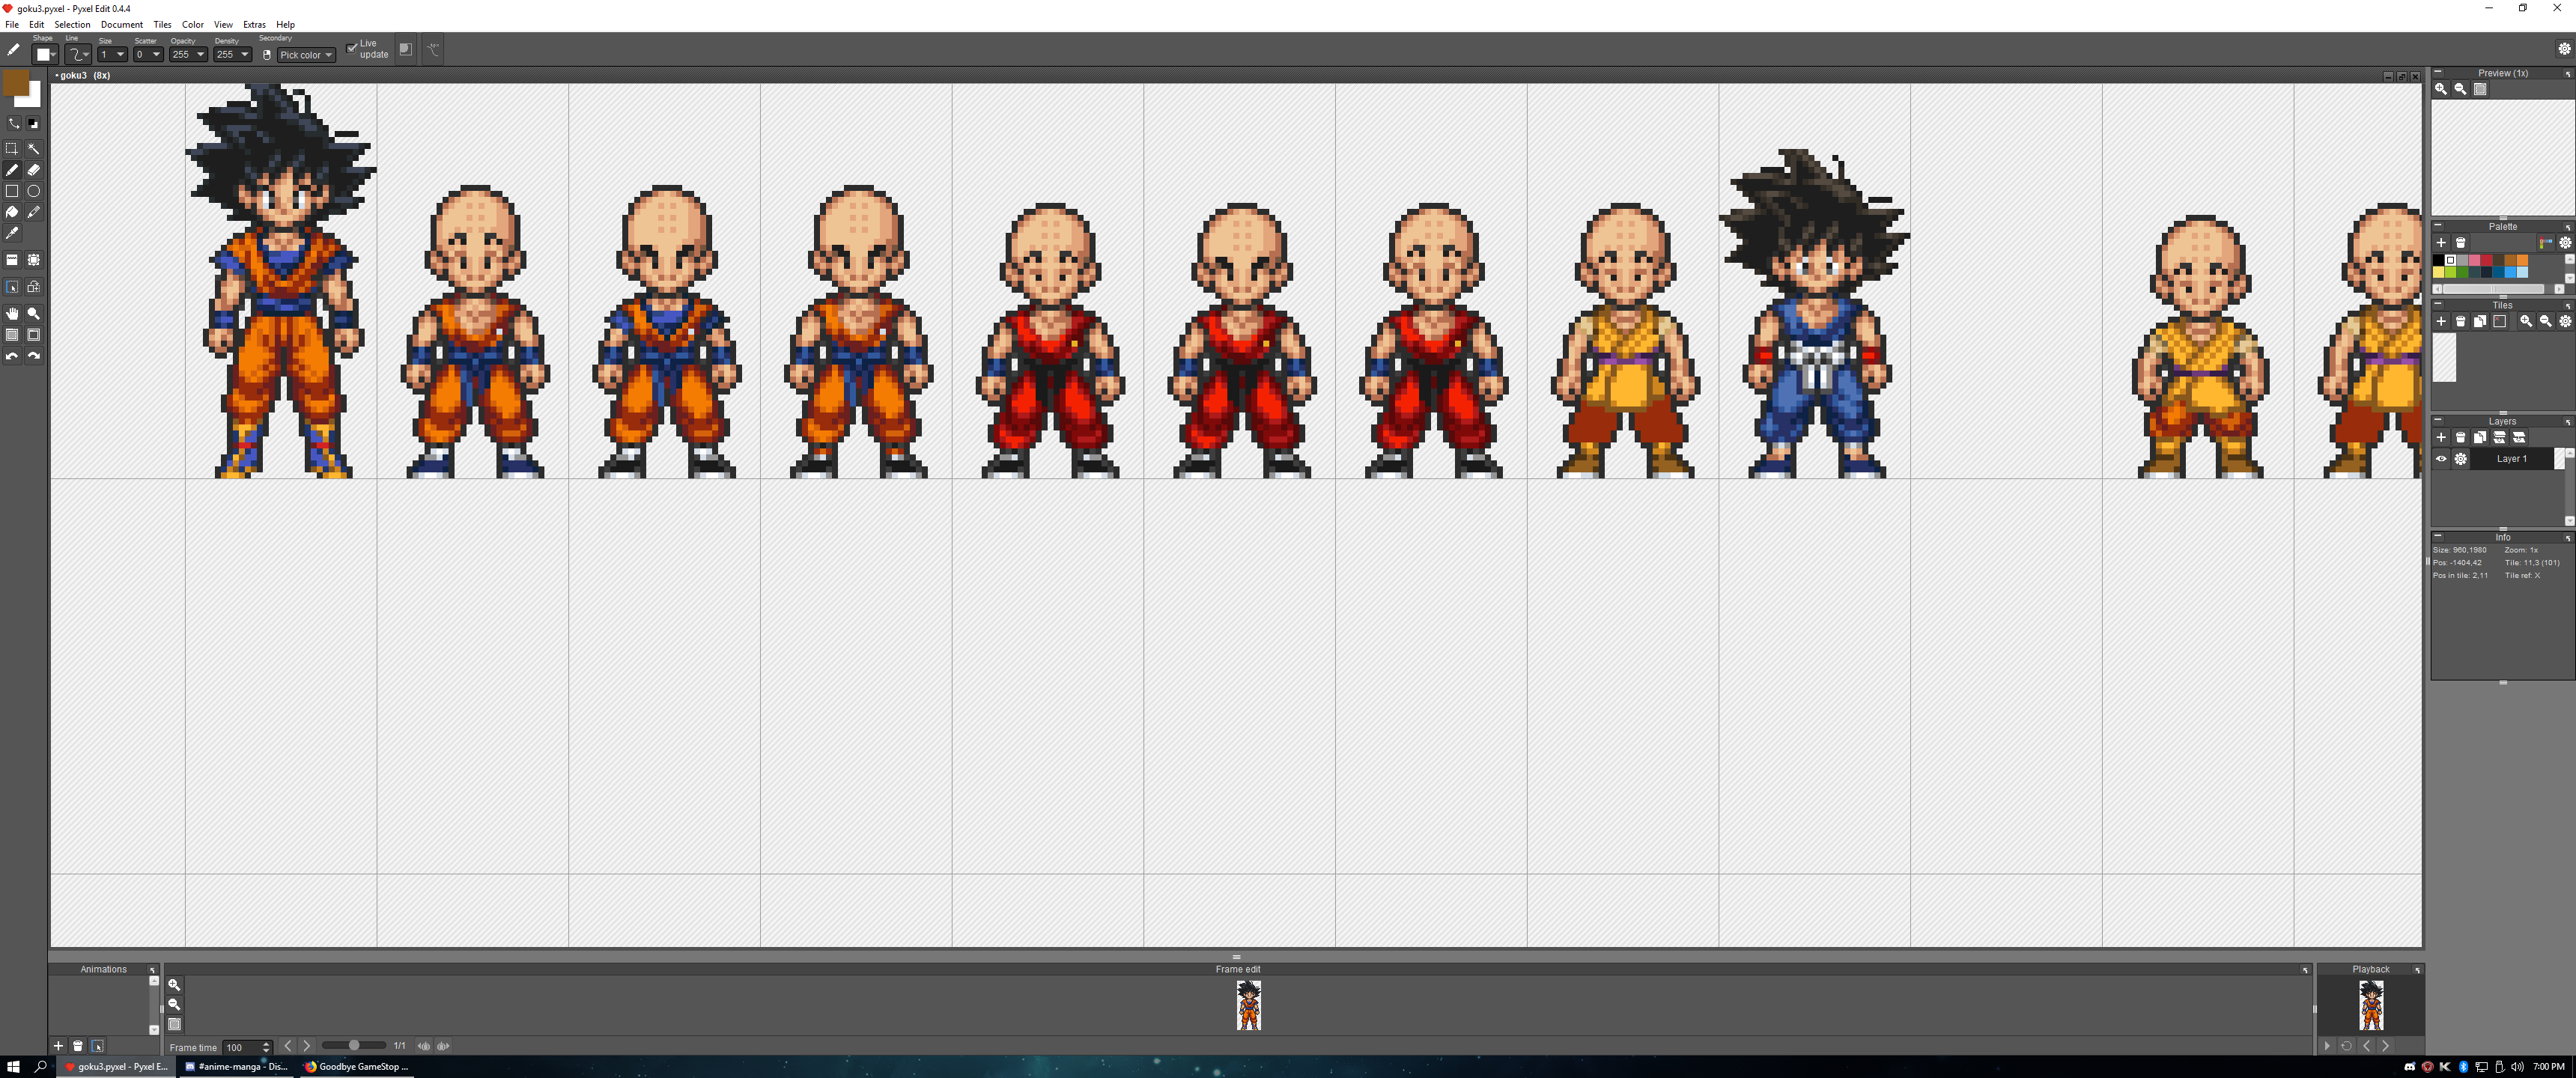Detach the Animations panel

(153, 970)
